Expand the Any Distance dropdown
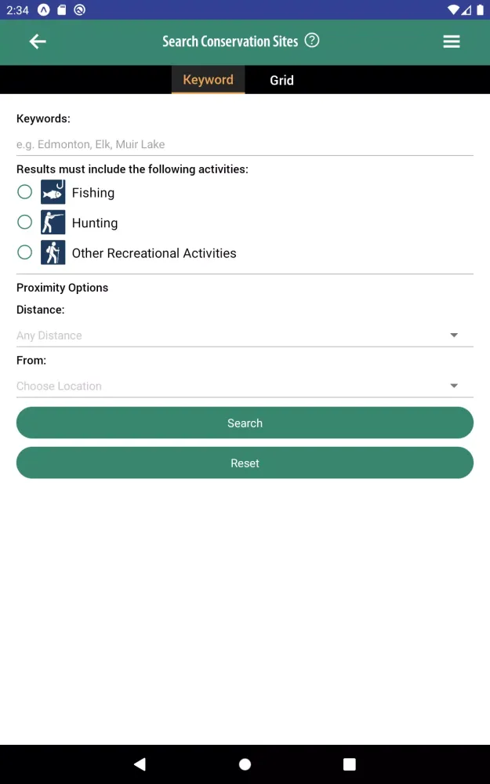Image resolution: width=490 pixels, height=784 pixels. click(235, 336)
